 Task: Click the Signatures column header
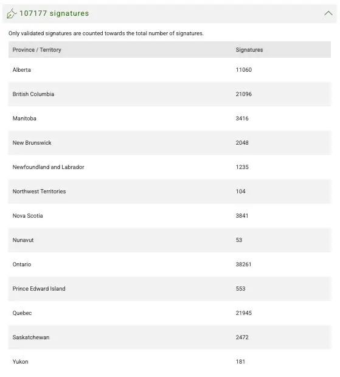(x=249, y=50)
